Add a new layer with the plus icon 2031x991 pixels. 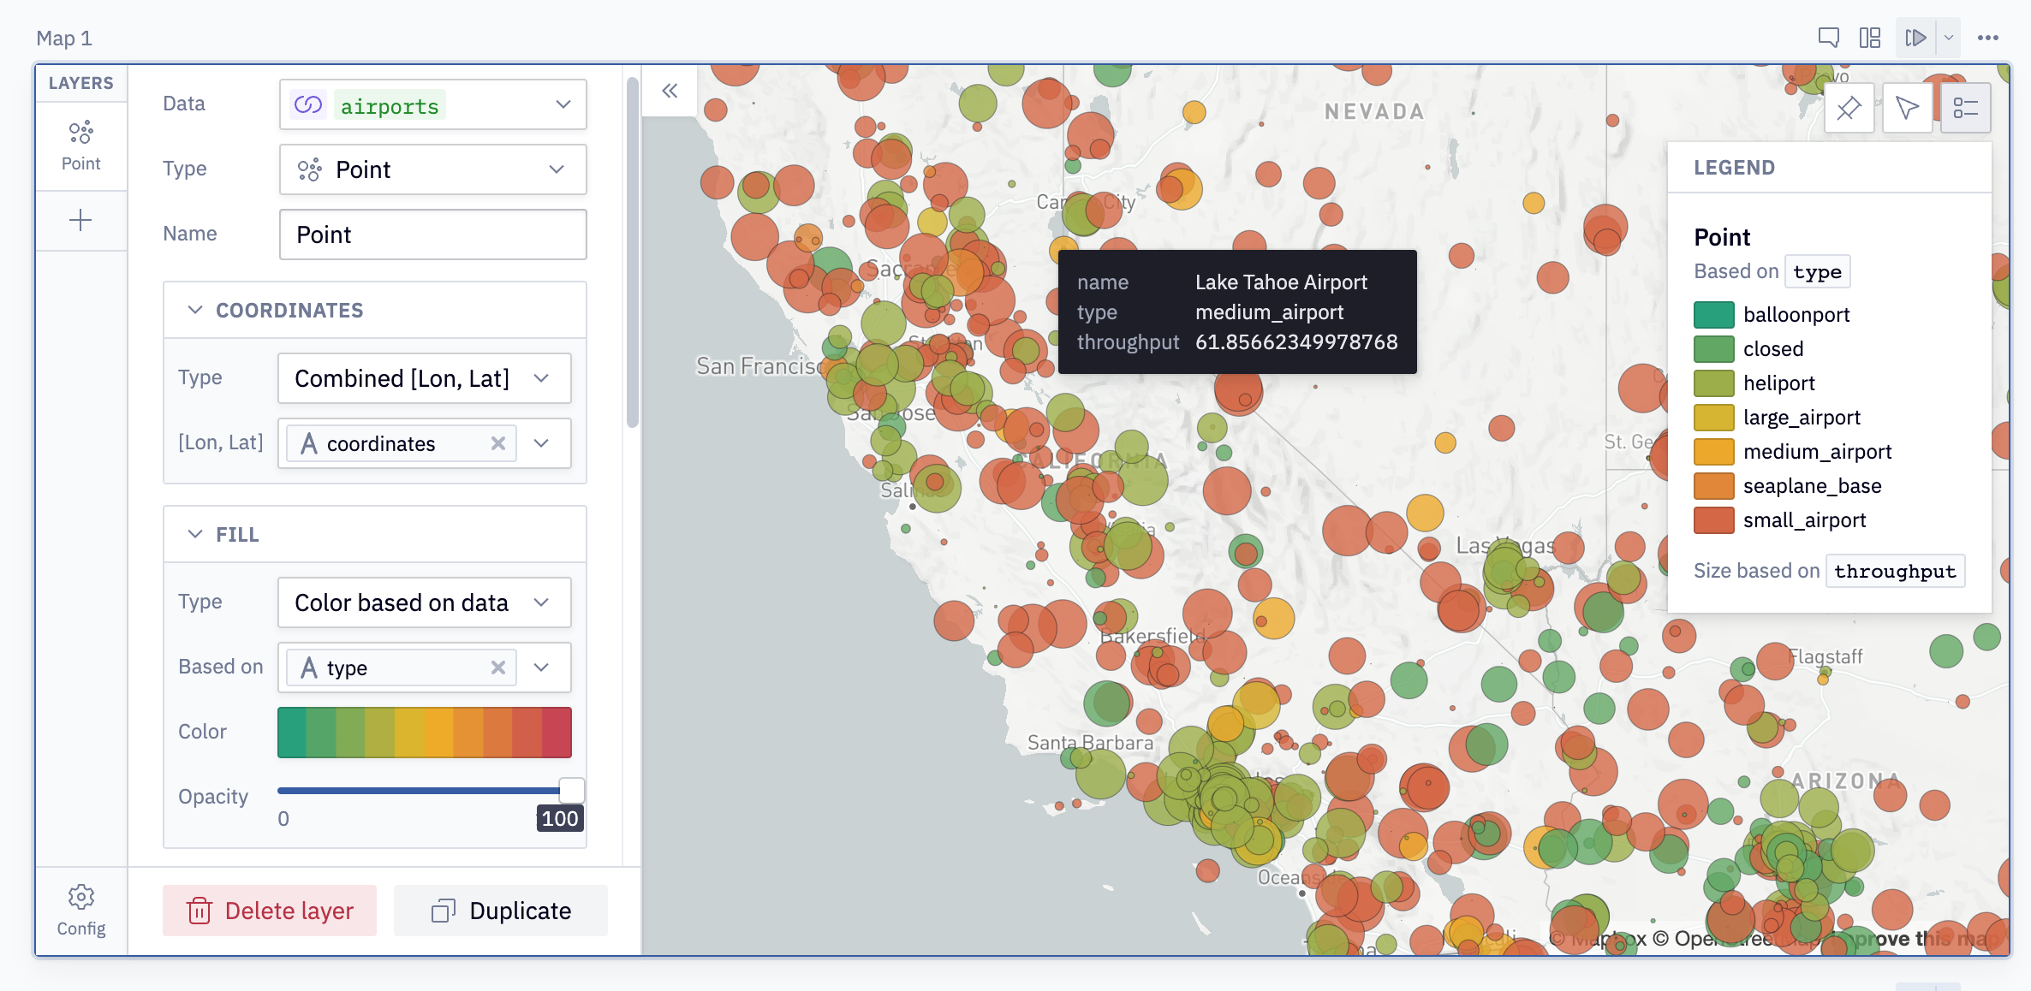80,220
